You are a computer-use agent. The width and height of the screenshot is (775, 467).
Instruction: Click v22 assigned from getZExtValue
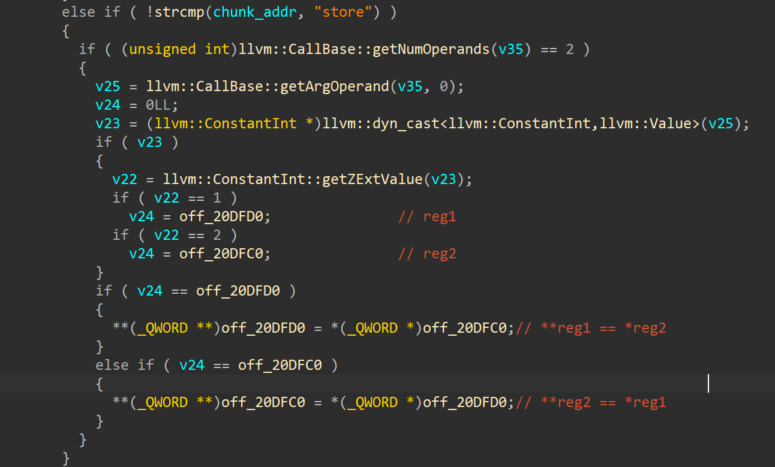coord(125,179)
